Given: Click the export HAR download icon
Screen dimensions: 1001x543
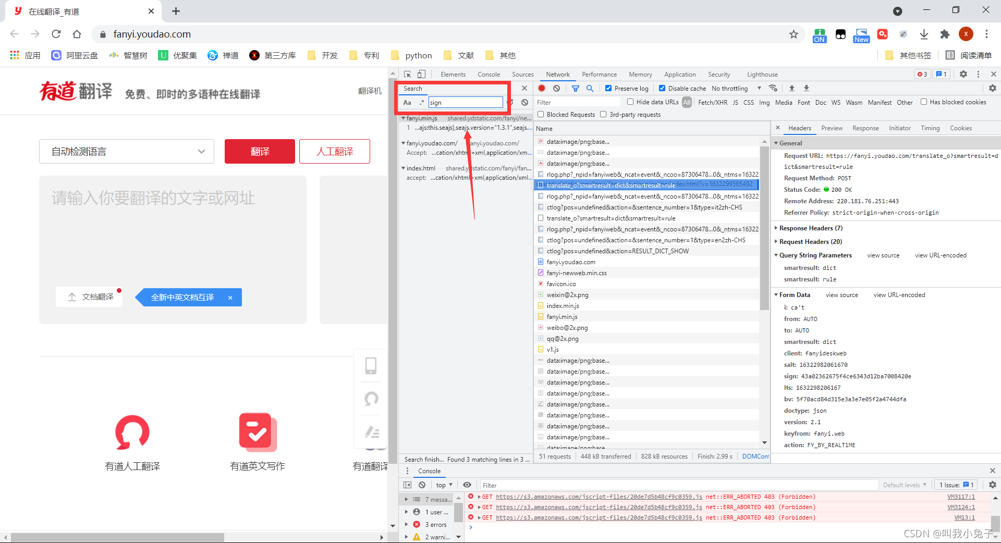Looking at the screenshot, I should (806, 88).
